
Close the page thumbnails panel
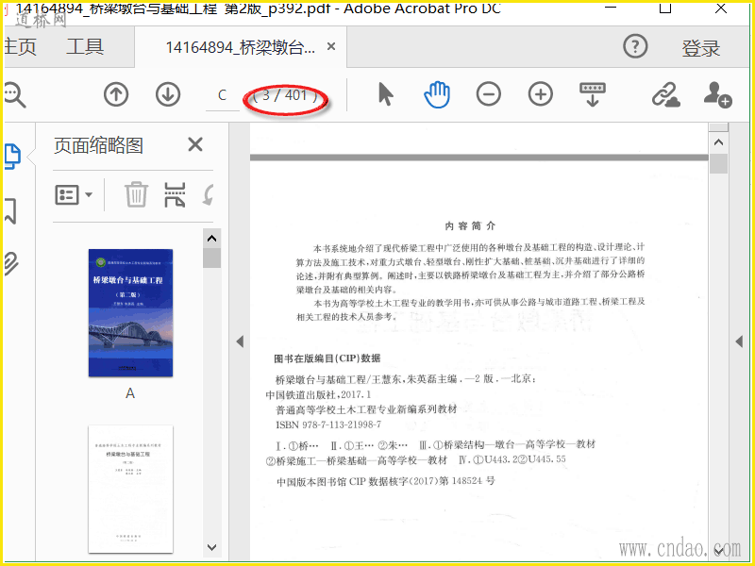[195, 144]
